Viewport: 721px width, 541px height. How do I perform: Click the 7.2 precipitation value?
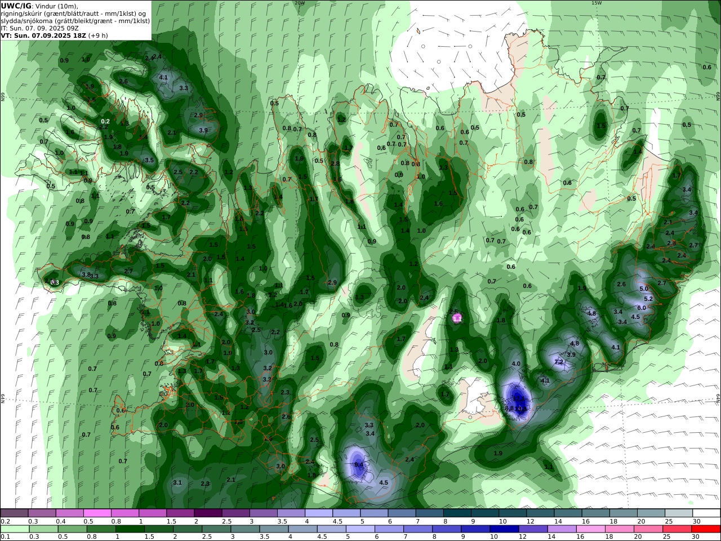pos(559,362)
